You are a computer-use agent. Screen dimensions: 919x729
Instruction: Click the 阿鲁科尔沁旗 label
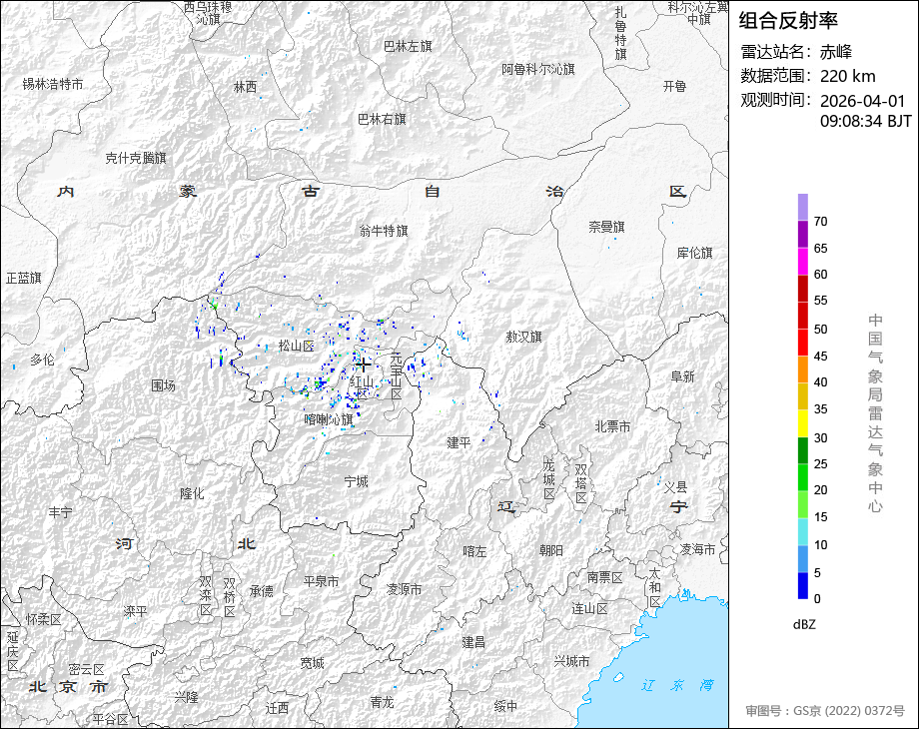(538, 69)
